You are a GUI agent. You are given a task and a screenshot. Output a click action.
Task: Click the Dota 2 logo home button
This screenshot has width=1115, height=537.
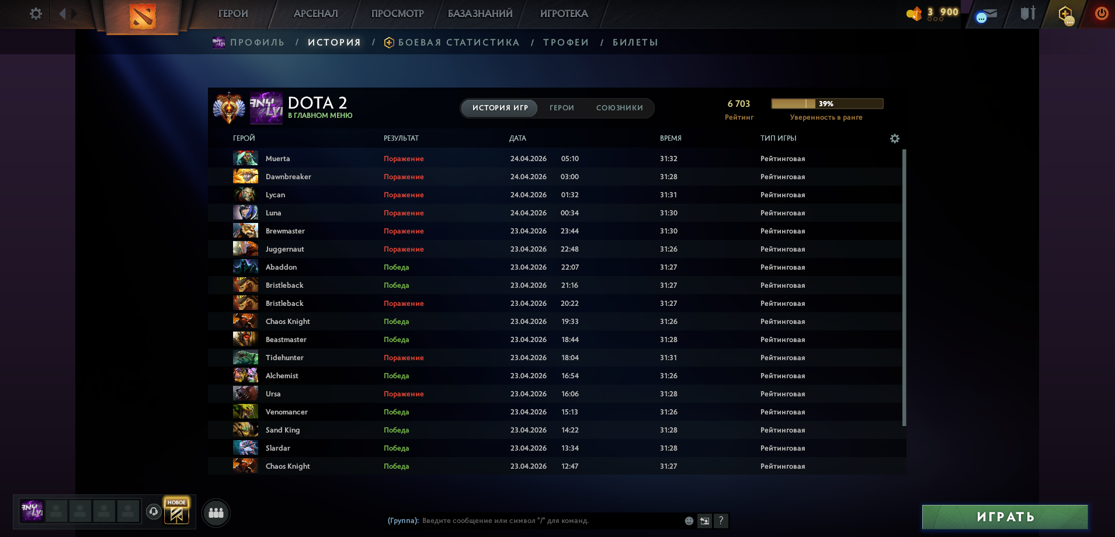tap(142, 16)
